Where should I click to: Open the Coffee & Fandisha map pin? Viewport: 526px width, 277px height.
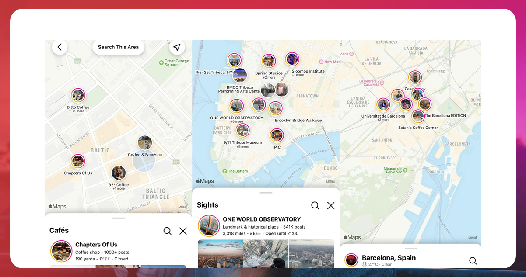point(145,143)
